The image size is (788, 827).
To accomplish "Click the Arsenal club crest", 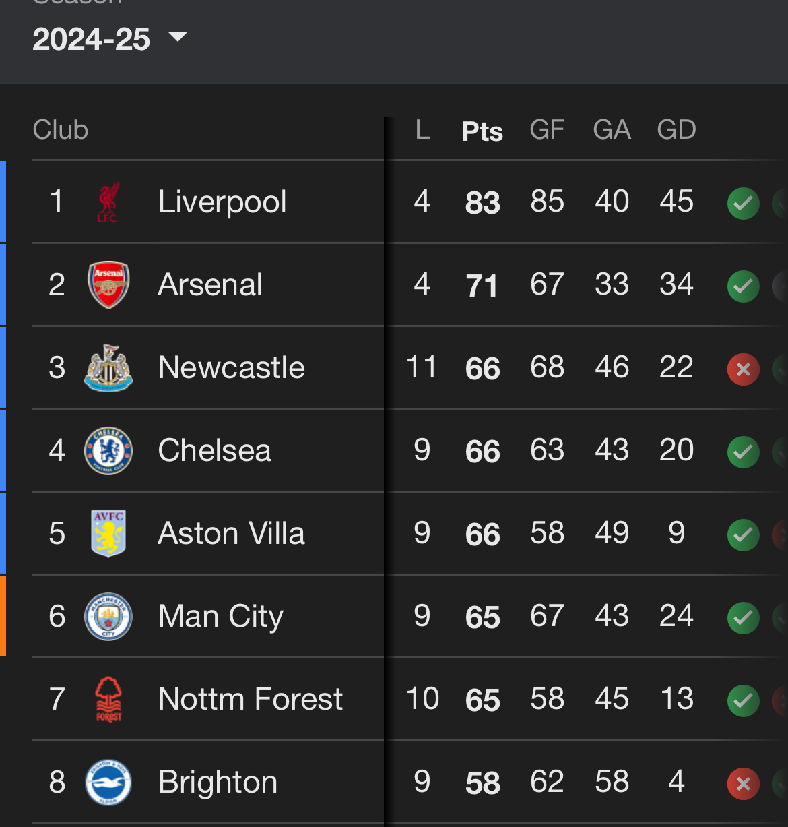I will [x=108, y=284].
